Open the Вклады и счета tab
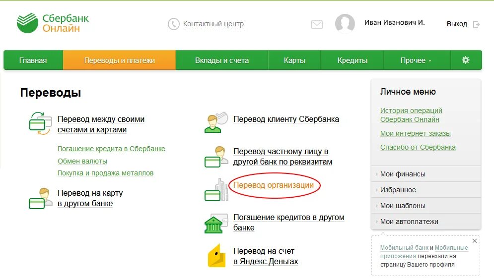Screen dimensions: 494x278 tap(222, 60)
